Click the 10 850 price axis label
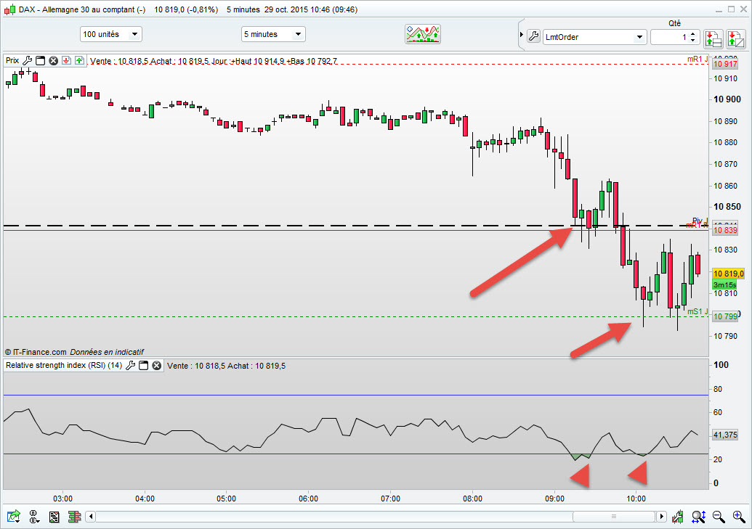This screenshot has width=752, height=529. (727, 207)
